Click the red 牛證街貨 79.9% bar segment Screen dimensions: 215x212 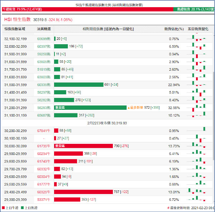pos(88,9)
